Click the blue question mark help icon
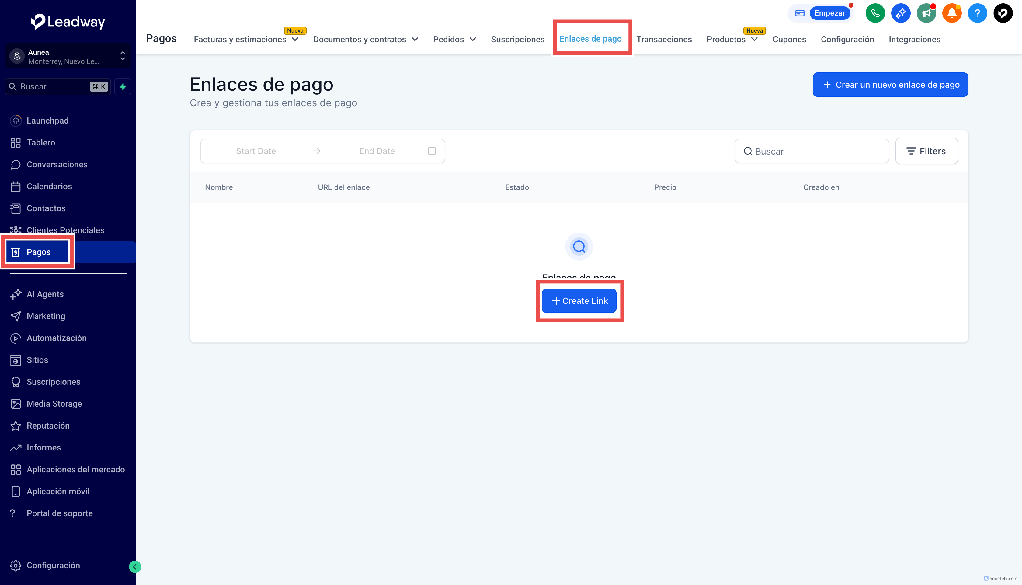Screen dimensions: 1022x585 coord(977,13)
